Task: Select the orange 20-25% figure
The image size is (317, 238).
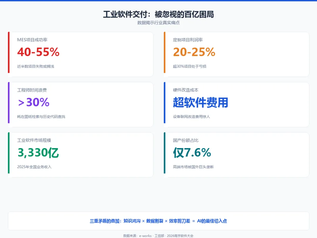Action: click(x=194, y=52)
